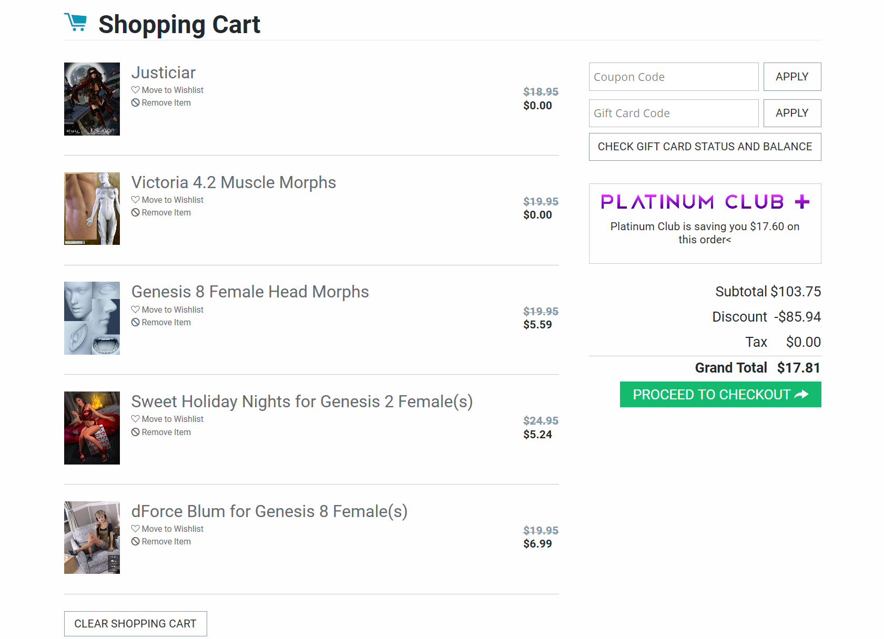Click remove icon for Sweet Holiday Nights

point(136,432)
